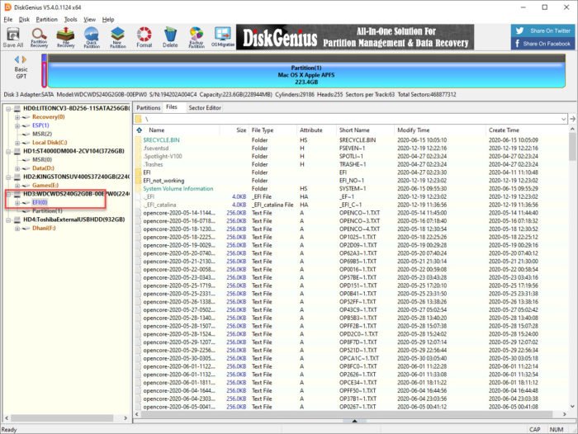Expand the Recovery(0) partition node
Viewport: 578px width, 434px height.
17,117
